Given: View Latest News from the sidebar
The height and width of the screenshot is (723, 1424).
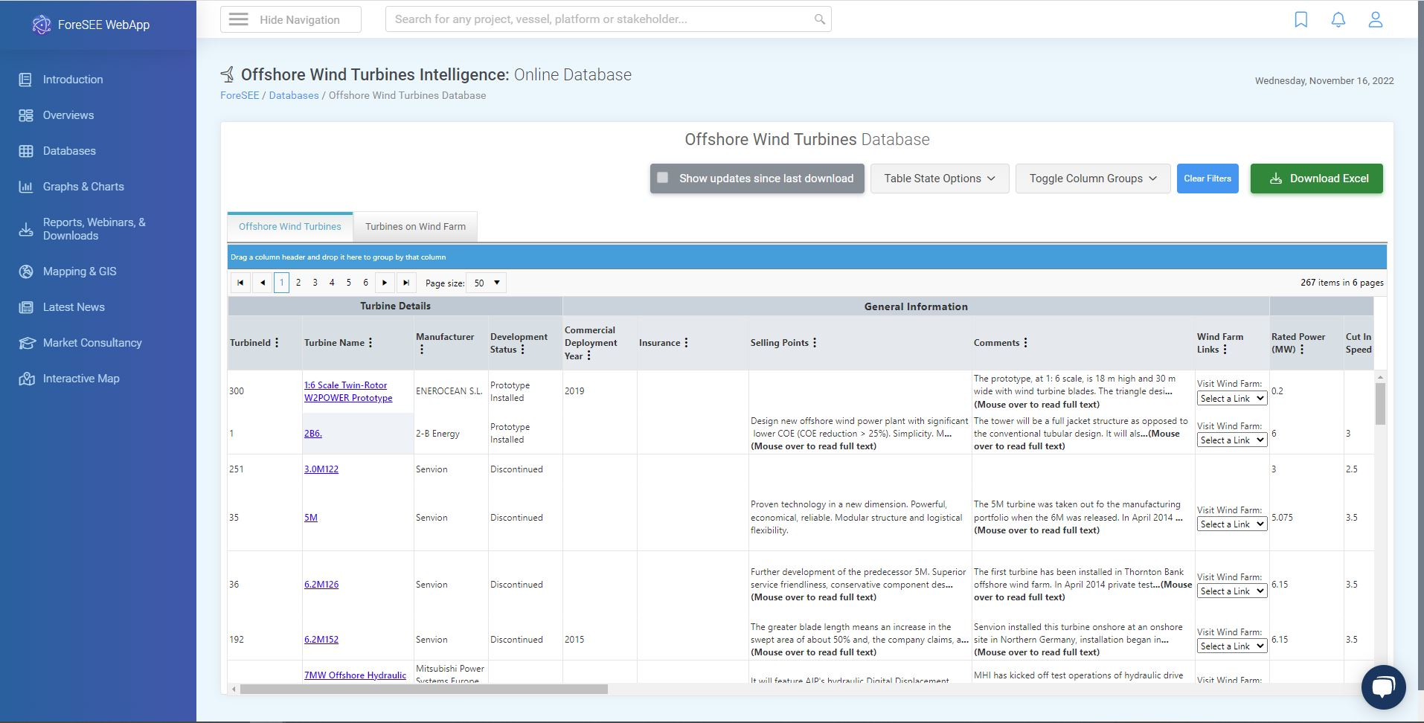Looking at the screenshot, I should pyautogui.click(x=74, y=306).
